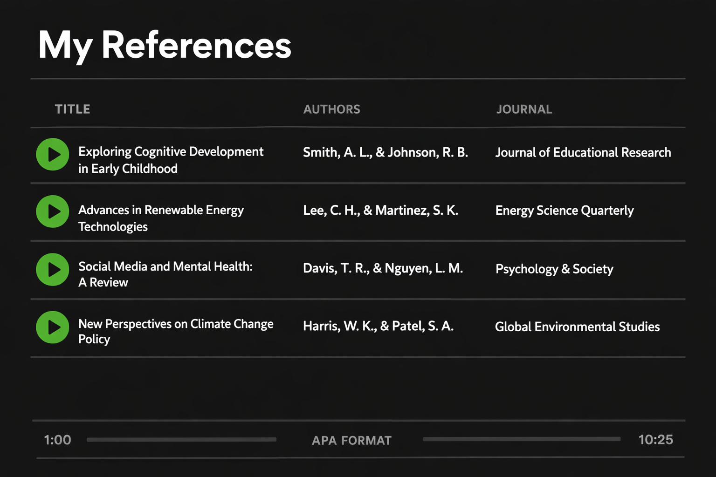Click the elapsed time 1:00
The width and height of the screenshot is (716, 477).
57,440
